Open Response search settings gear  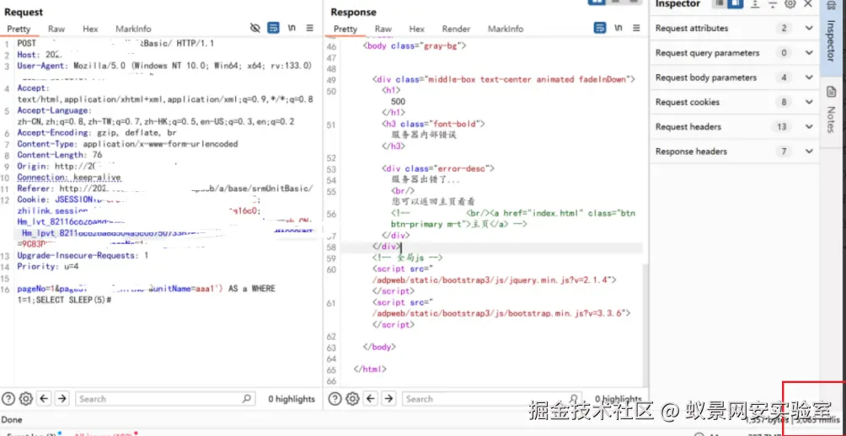tap(352, 399)
